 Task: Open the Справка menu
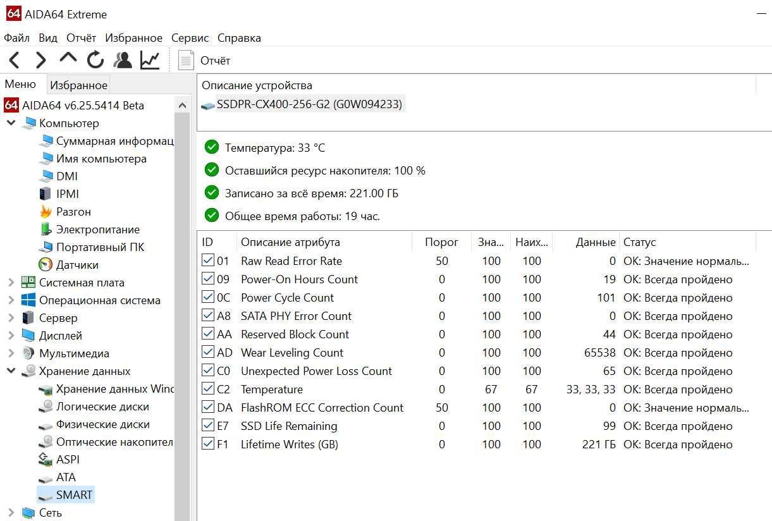[x=239, y=38]
